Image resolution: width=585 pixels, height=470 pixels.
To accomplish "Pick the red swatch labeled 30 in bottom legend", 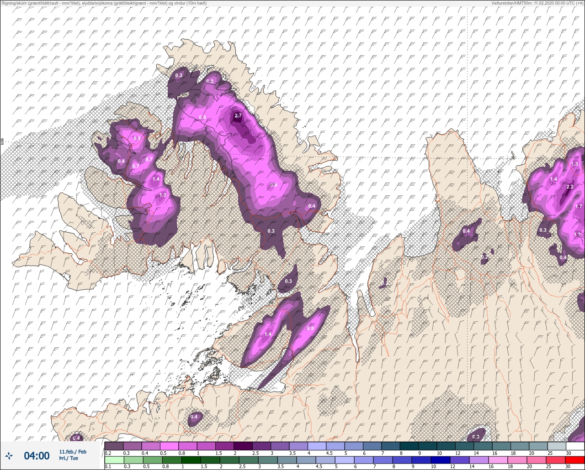I will pyautogui.click(x=575, y=460).
